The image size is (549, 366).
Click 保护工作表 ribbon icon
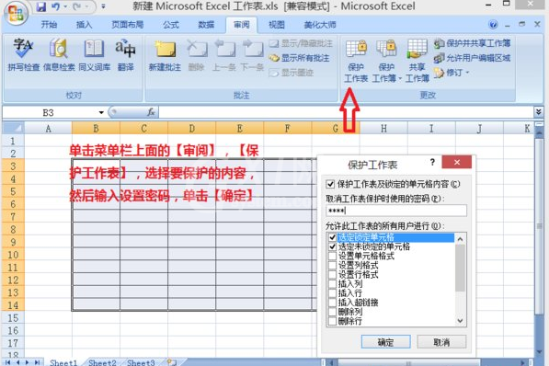[356, 61]
